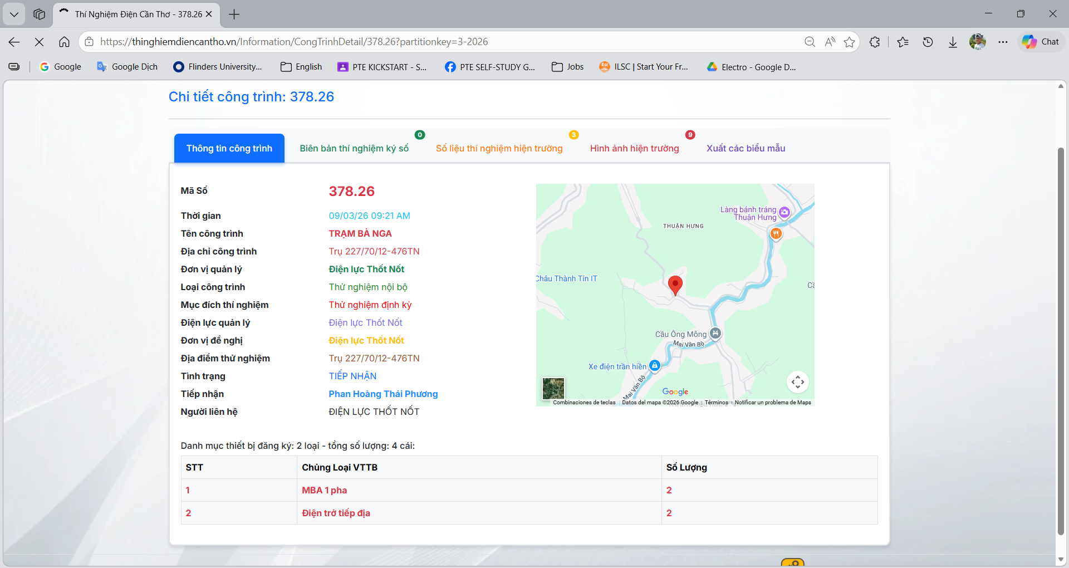Screen dimensions: 1069x568
Task: Add this page to favorites via the star
Action: 850,42
